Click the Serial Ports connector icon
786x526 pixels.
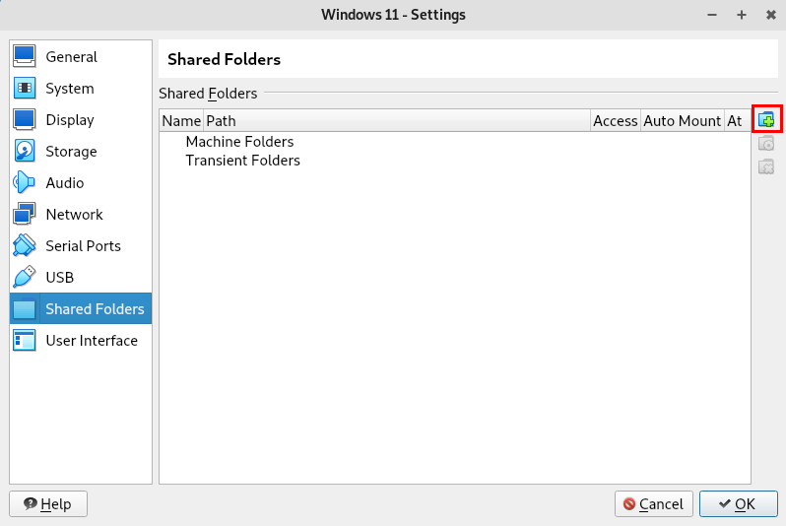(x=24, y=245)
